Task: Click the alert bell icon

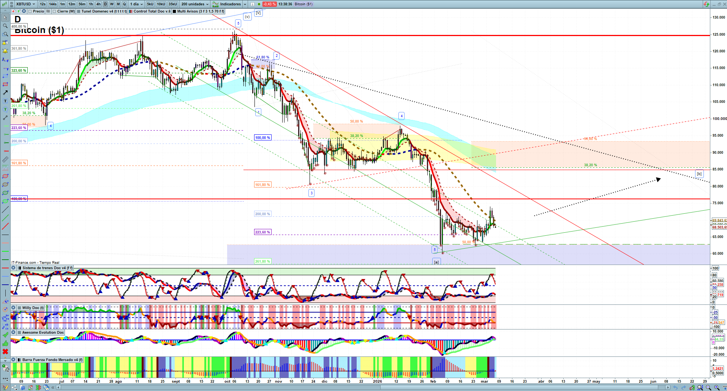Action: pyautogui.click(x=5, y=51)
